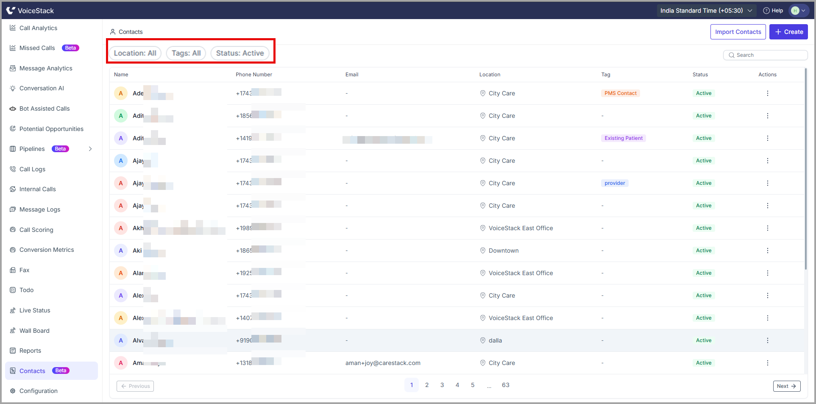
Task: Open actions menu for provider tag row
Action: pos(768,183)
